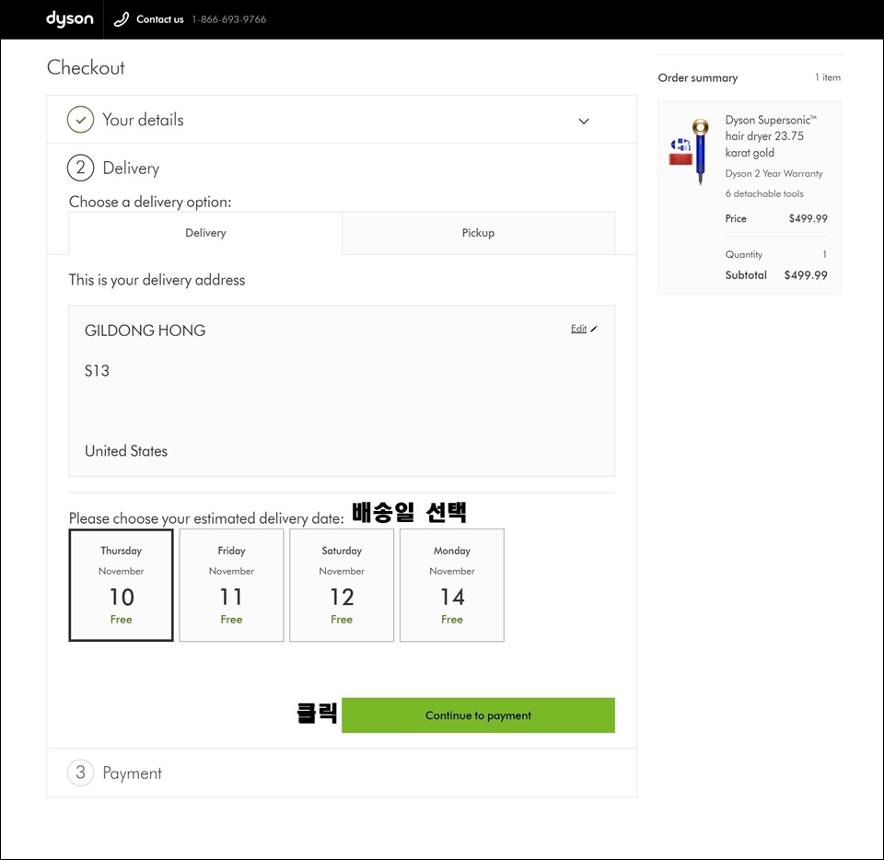
Task: Click the pencil icon beside Edit
Action: tap(594, 329)
